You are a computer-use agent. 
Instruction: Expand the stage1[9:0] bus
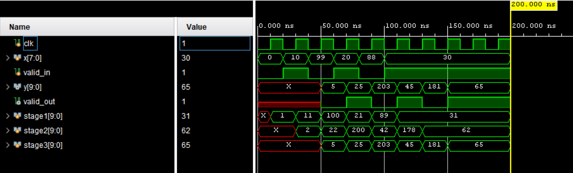click(x=8, y=116)
